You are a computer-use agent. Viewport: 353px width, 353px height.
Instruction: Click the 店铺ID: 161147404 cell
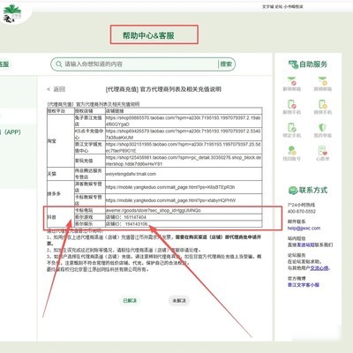pos(184,217)
